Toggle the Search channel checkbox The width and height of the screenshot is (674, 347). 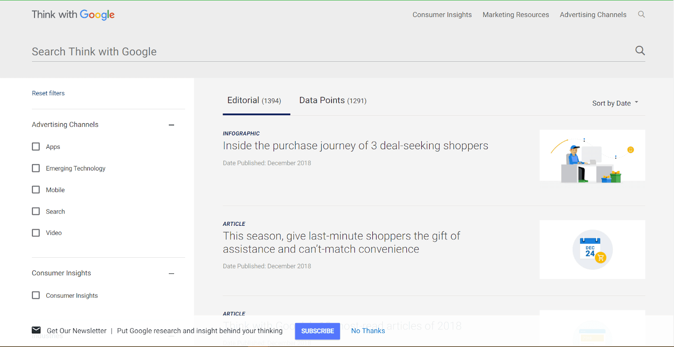point(36,211)
